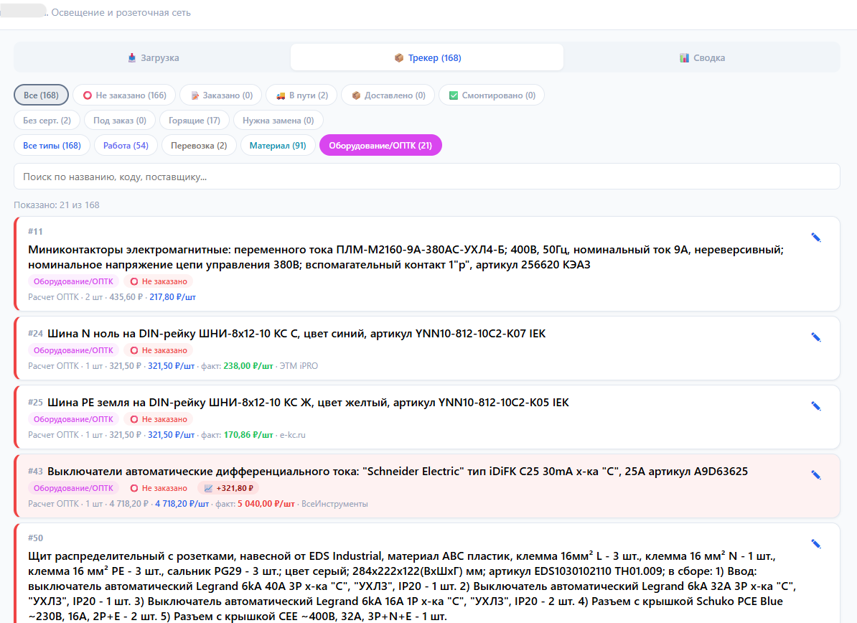857x623 pixels.
Task: Select the Все (168) status filter
Action: (41, 95)
